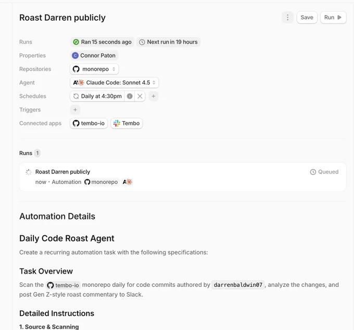This screenshot has width=354, height=330.
Task: Open the three-dot more options menu
Action: coord(287,17)
